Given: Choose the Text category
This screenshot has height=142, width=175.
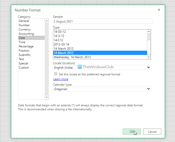Looking at the screenshot, I should click(31, 59).
